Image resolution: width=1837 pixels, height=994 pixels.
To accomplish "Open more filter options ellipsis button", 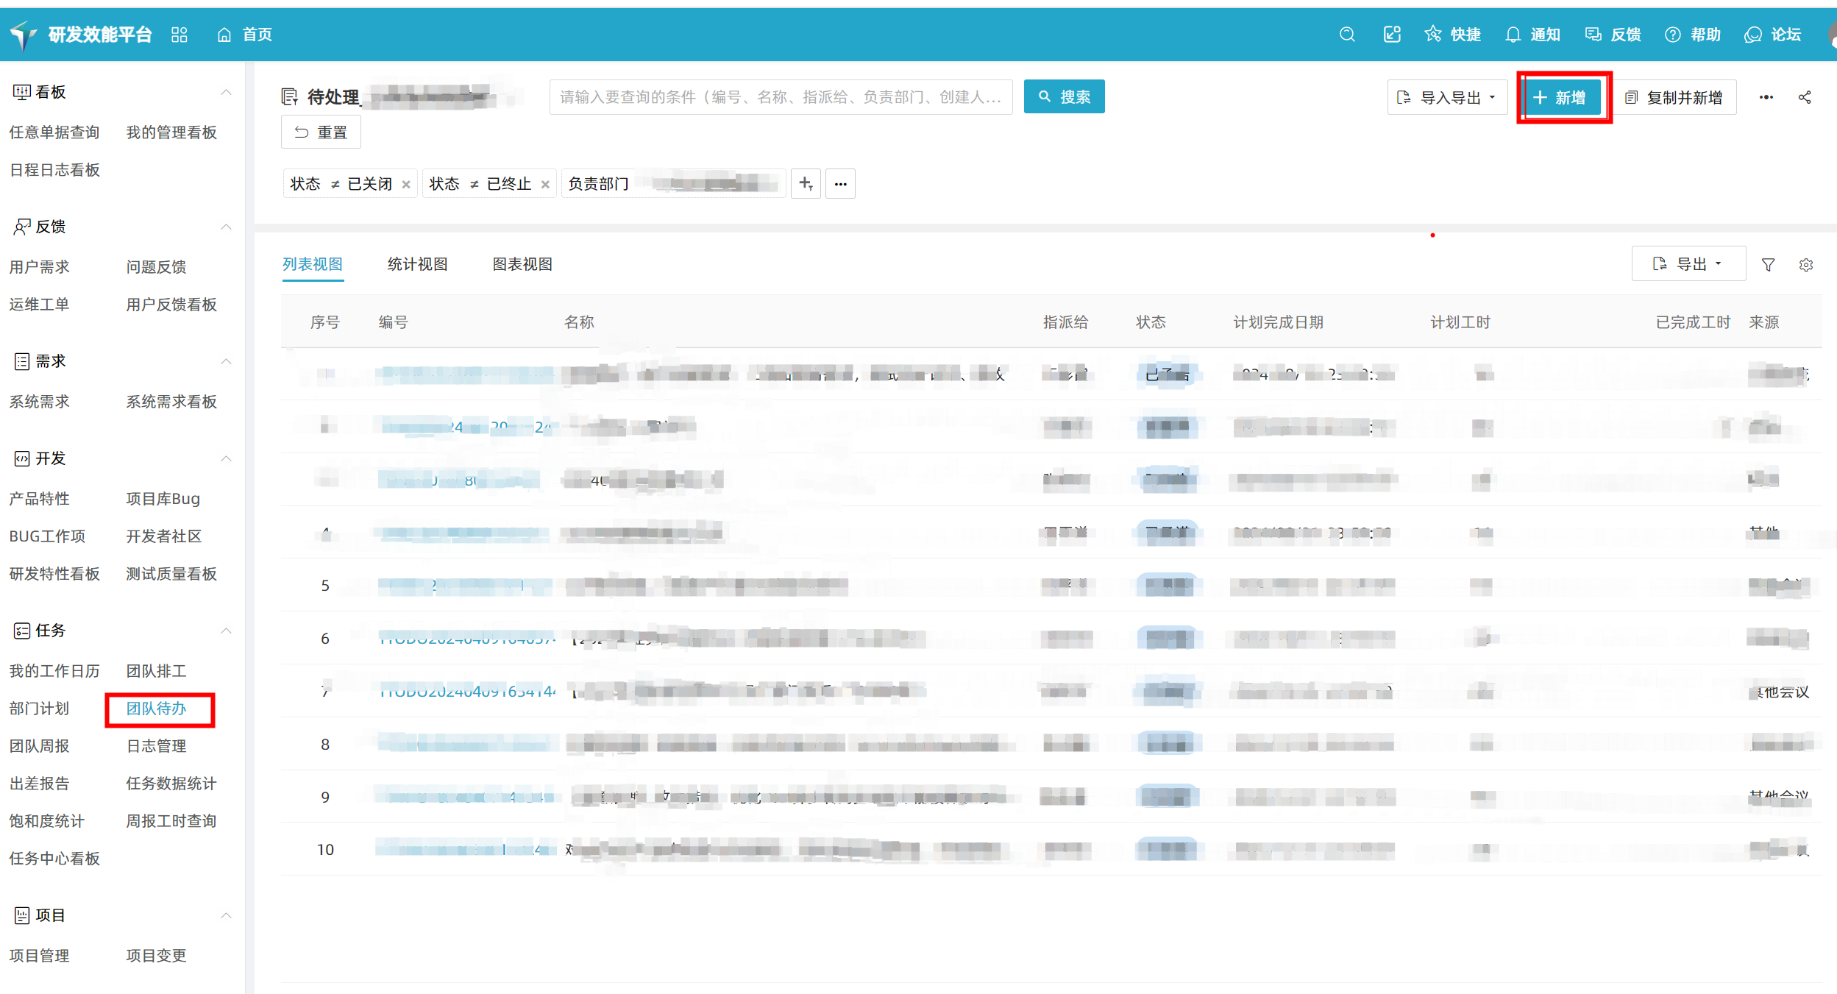I will tap(840, 184).
